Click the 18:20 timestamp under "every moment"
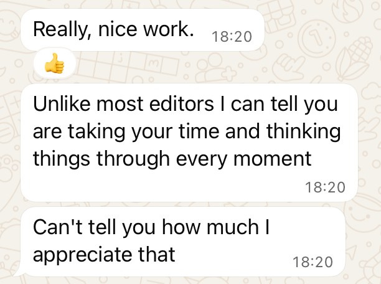 326,186
